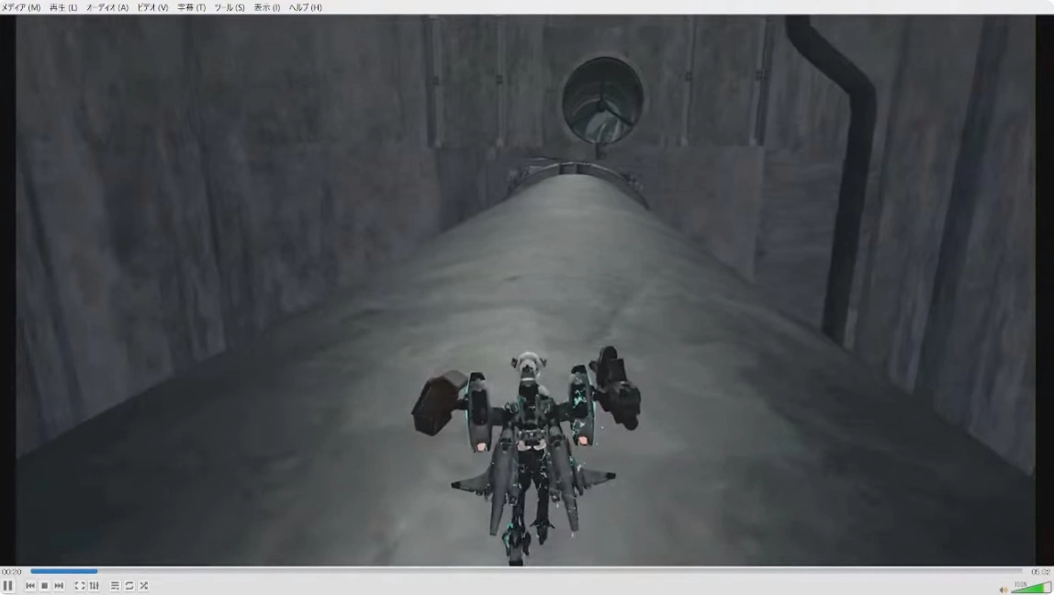Screen dimensions: 1054x595
Task: Open the 再生 (L) menu
Action: tap(63, 7)
